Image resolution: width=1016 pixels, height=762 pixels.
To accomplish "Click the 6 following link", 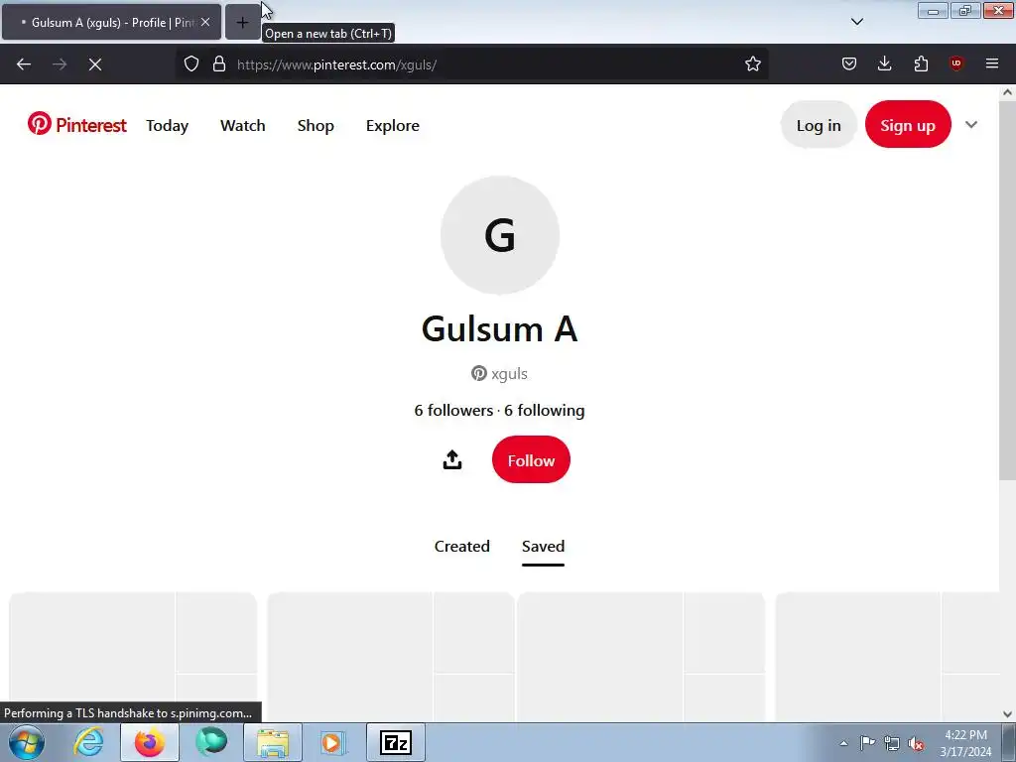I will click(x=545, y=410).
